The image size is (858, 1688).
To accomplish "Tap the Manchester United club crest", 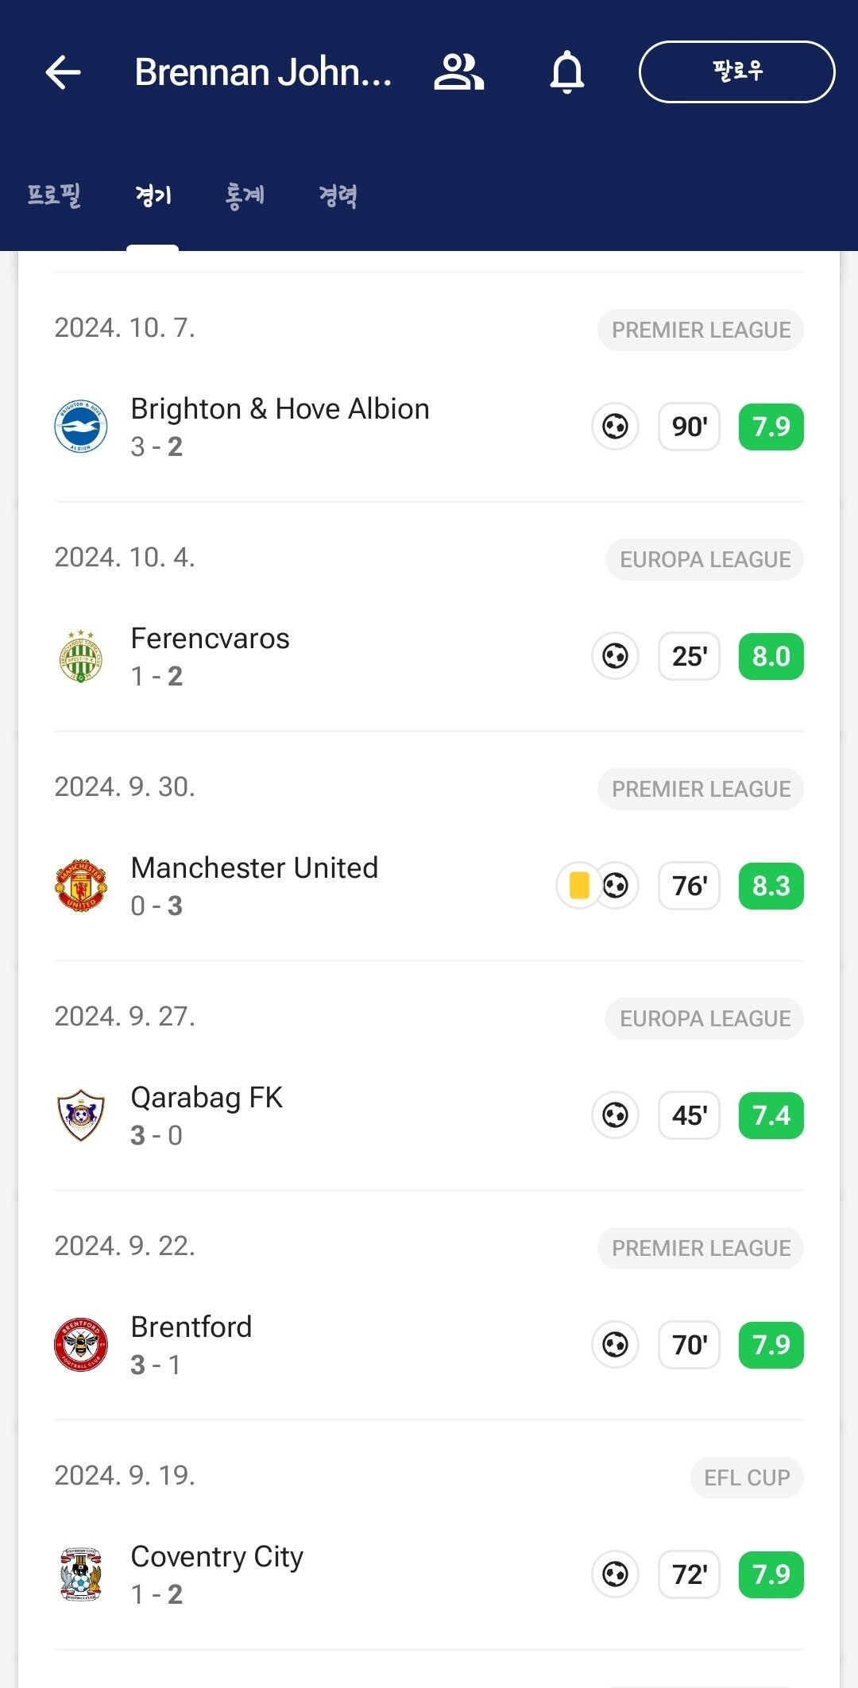I will [x=80, y=886].
